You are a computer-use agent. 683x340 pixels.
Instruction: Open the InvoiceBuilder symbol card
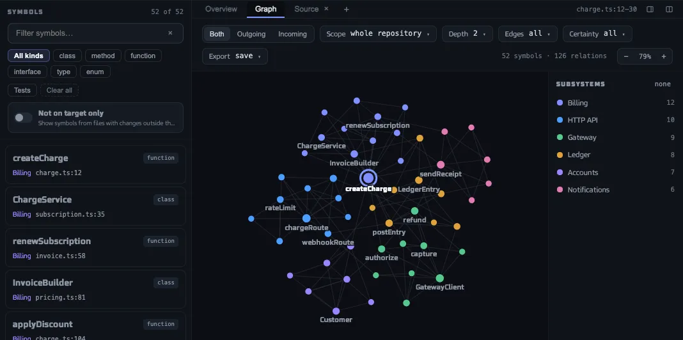pyautogui.click(x=95, y=289)
